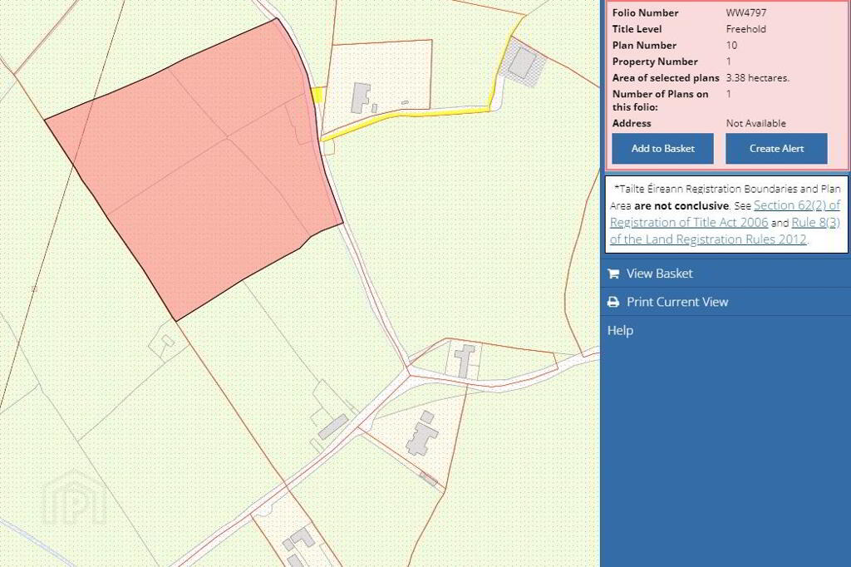The width and height of the screenshot is (851, 567).
Task: Select the building in plot east of pink parcel
Action: (x=362, y=97)
